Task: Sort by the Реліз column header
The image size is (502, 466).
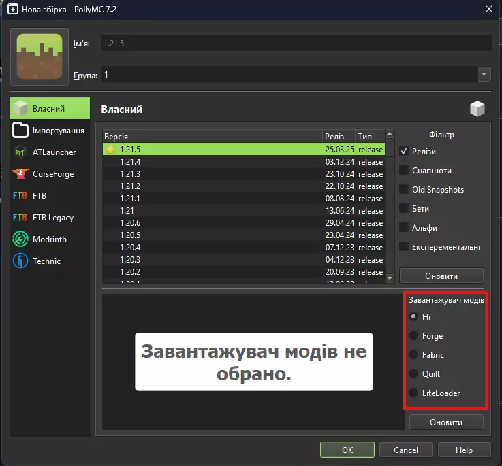Action: tap(339, 137)
